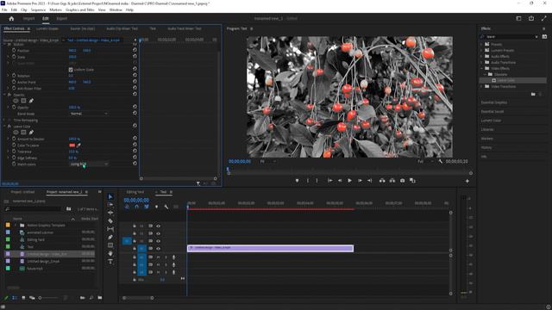The height and width of the screenshot is (310, 552).
Task: Click Export Frame camera in Program monitor
Action: coord(403,181)
